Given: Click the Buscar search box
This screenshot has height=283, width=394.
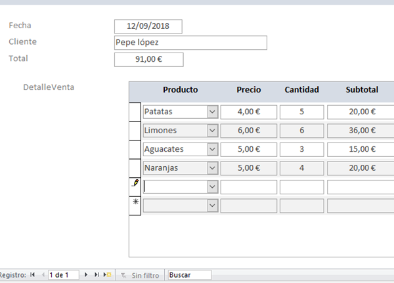Looking at the screenshot, I should coord(190,275).
